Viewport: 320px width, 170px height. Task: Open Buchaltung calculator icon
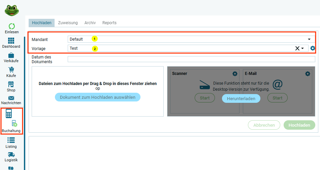click(9, 114)
